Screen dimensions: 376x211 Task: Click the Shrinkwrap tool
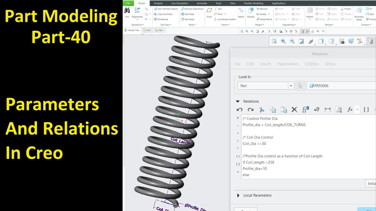[x=161, y=19]
